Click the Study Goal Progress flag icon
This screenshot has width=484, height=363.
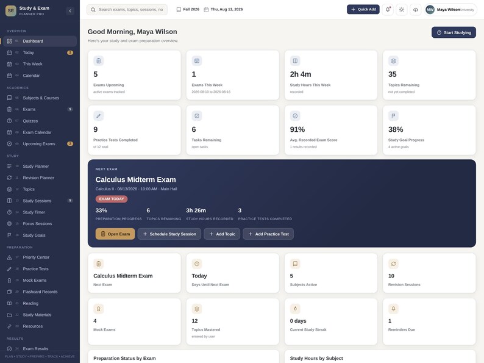(x=393, y=116)
